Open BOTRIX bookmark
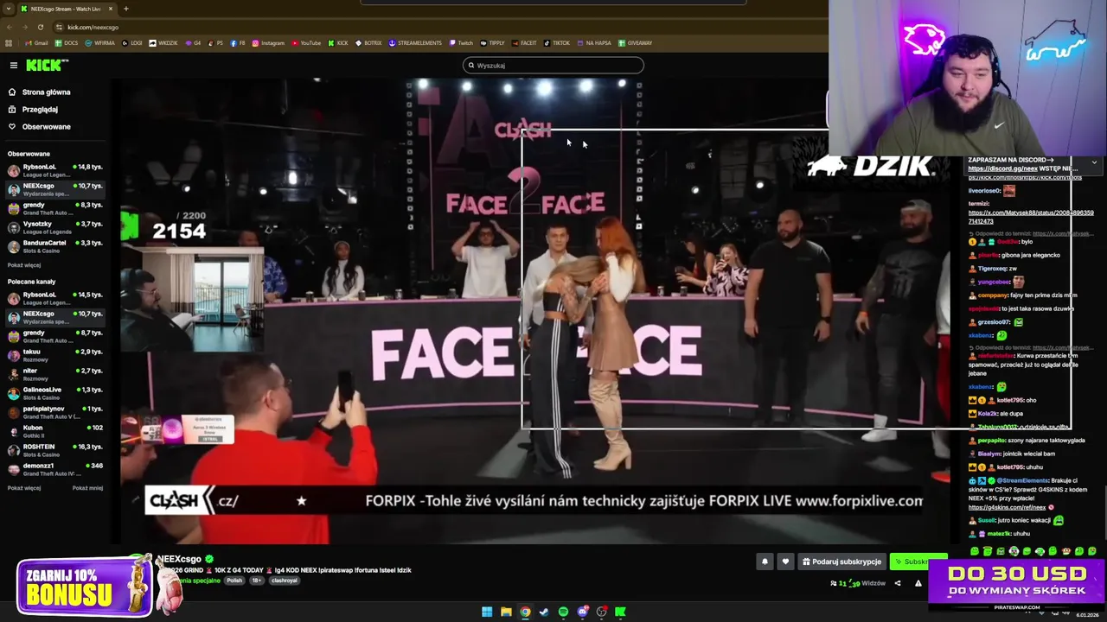 coord(368,43)
